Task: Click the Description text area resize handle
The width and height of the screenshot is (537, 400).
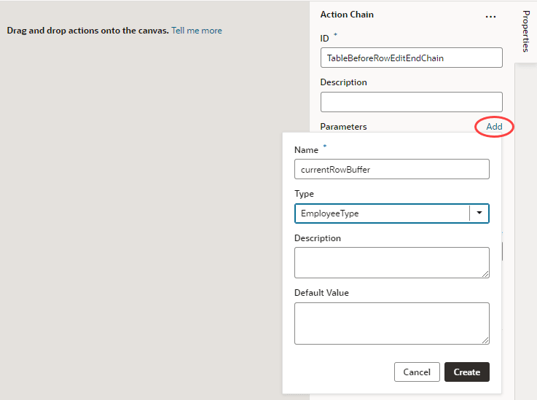Action: click(485, 274)
